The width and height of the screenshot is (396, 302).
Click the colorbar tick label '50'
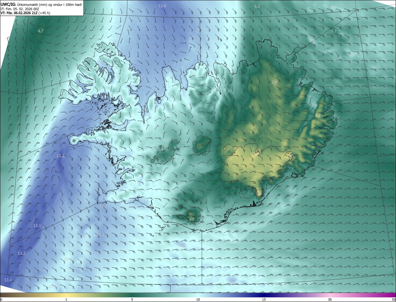(x=394, y=300)
